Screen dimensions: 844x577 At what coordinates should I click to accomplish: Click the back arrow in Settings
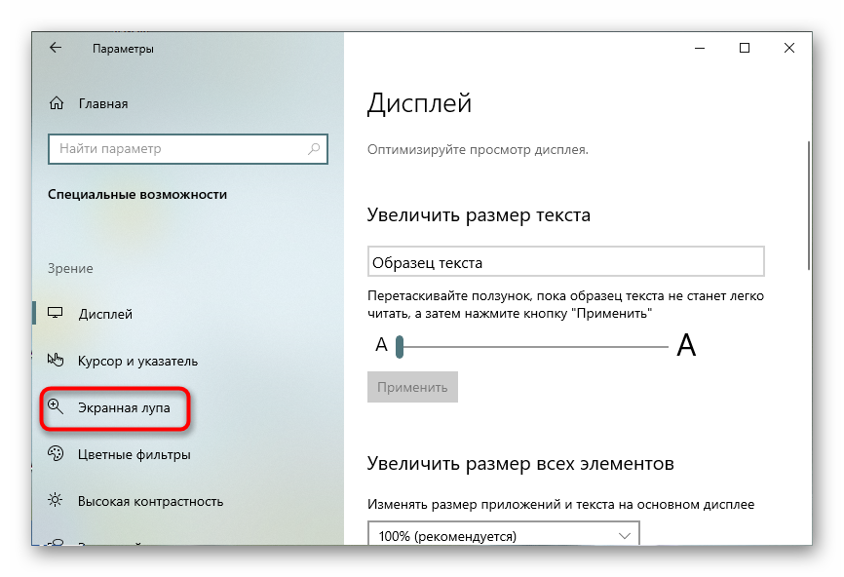pos(56,48)
